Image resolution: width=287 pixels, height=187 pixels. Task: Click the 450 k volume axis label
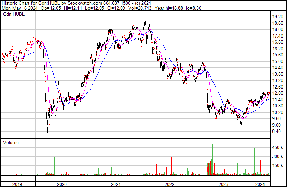278,147
